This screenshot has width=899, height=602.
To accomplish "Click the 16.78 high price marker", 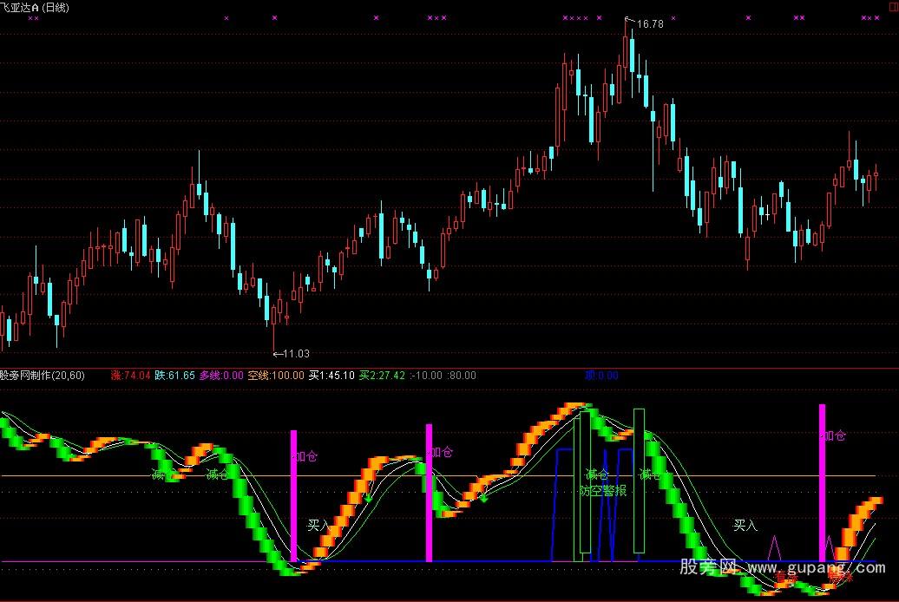I will (649, 24).
